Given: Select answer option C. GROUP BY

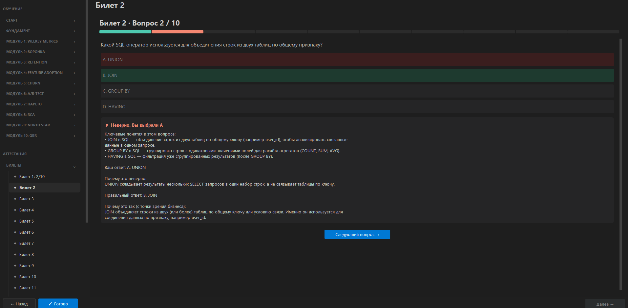Looking at the screenshot, I should [x=357, y=91].
